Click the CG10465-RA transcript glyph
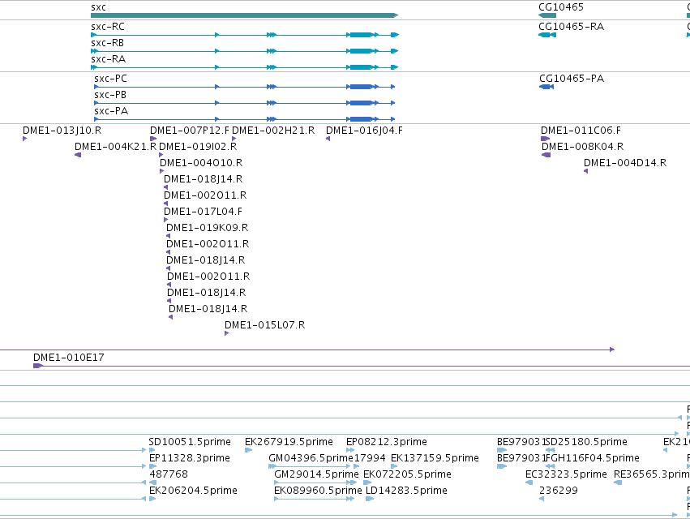 point(547,35)
